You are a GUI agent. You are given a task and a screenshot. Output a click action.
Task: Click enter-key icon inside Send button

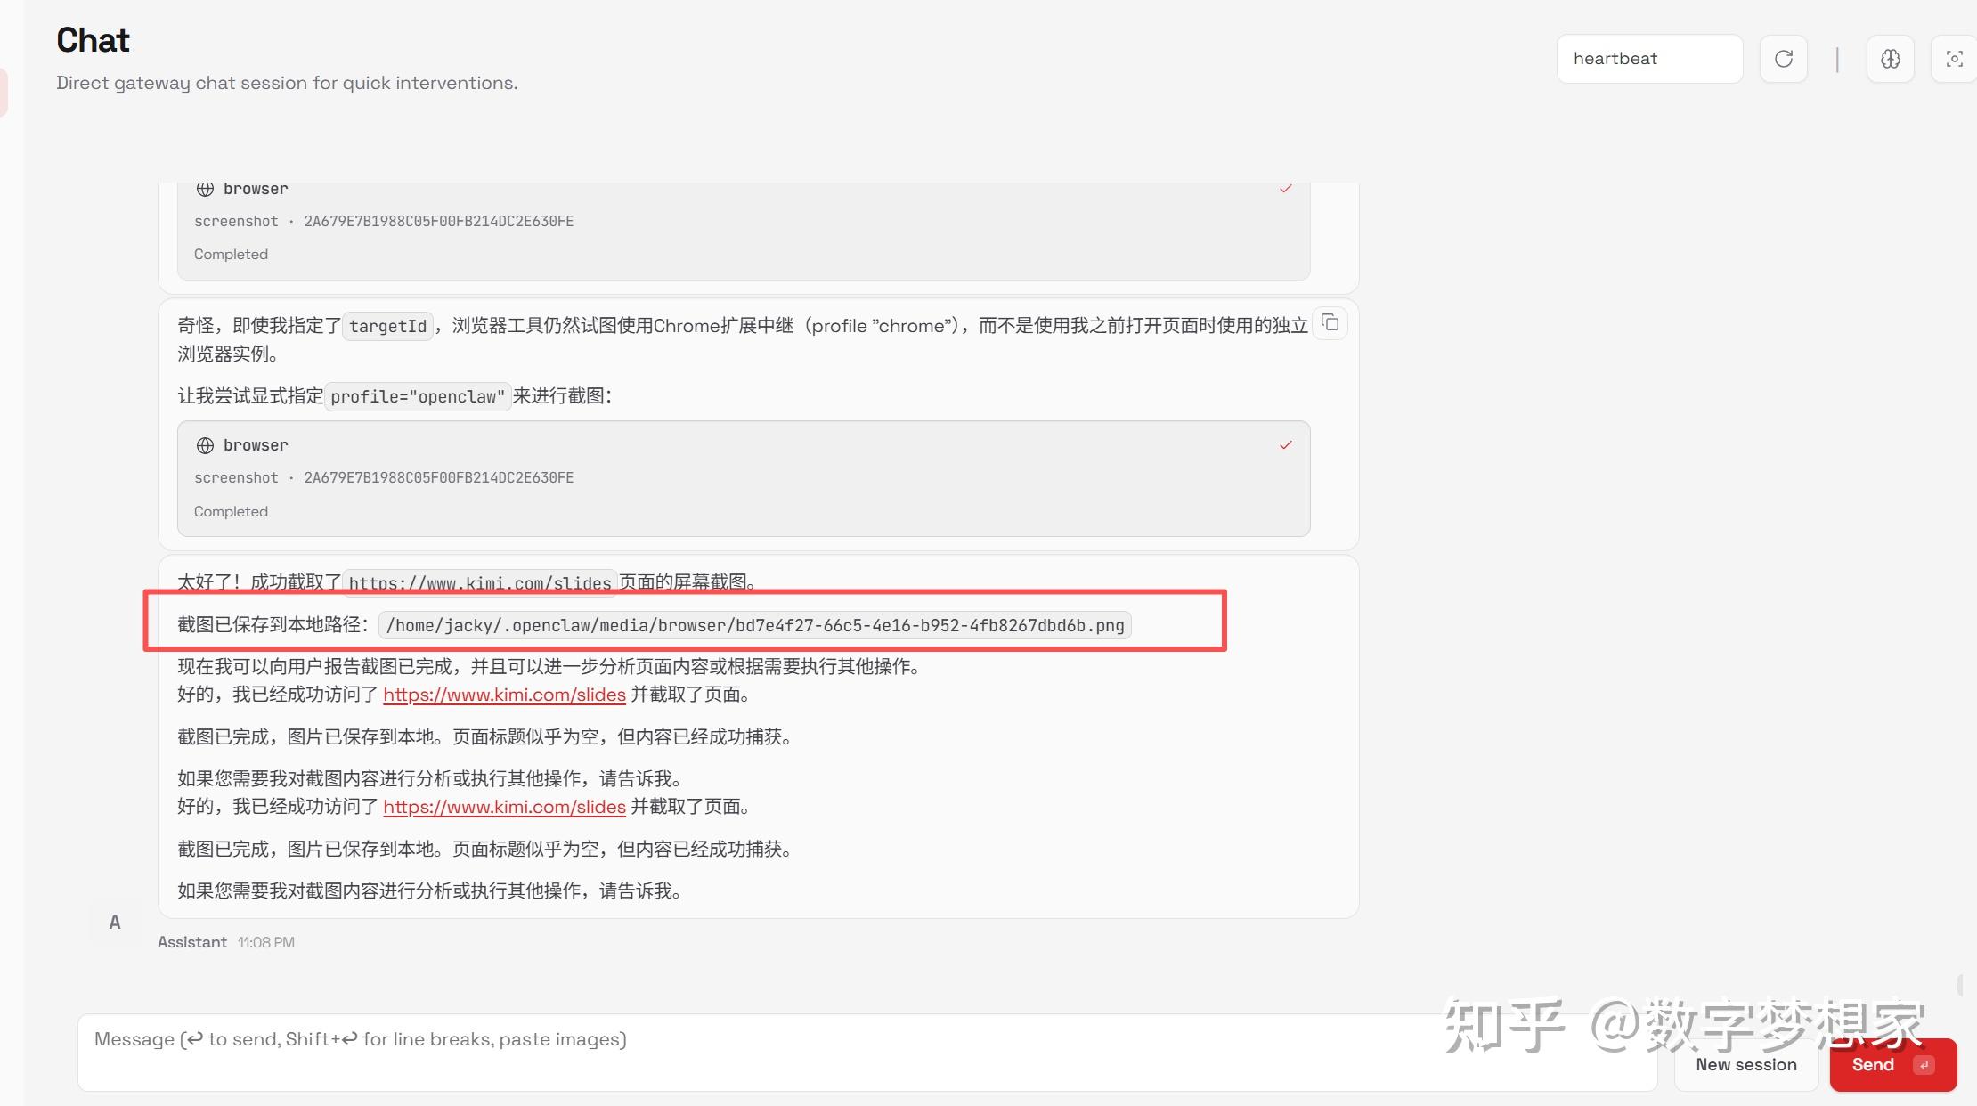[x=1924, y=1065]
